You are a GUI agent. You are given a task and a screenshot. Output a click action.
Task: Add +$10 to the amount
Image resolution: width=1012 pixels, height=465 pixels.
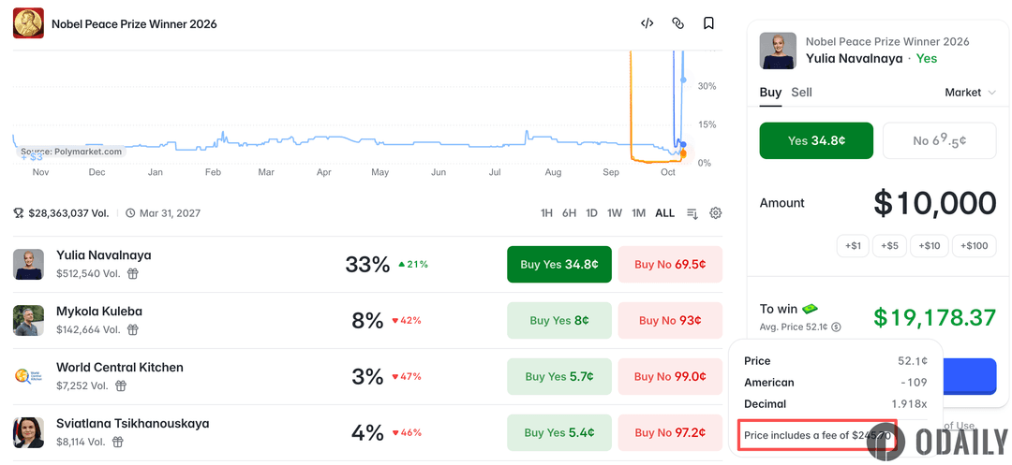tap(930, 245)
